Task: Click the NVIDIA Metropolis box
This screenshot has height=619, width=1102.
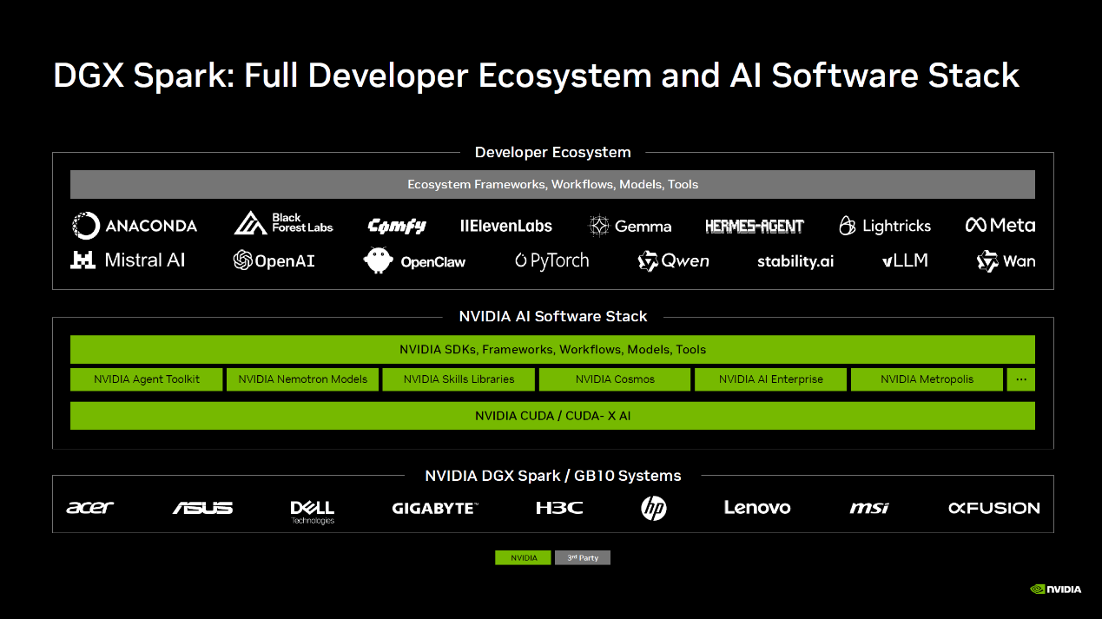Action: [x=927, y=379]
